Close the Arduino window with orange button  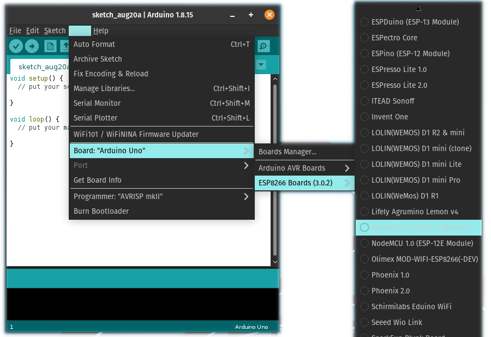tap(270, 15)
